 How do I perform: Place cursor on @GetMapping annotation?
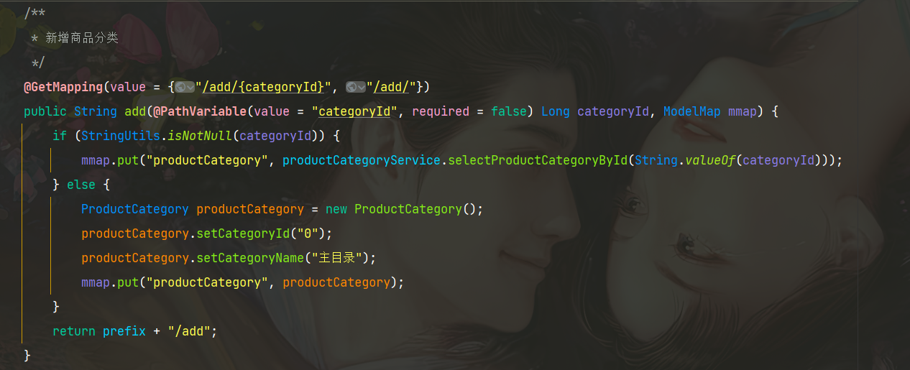63,87
